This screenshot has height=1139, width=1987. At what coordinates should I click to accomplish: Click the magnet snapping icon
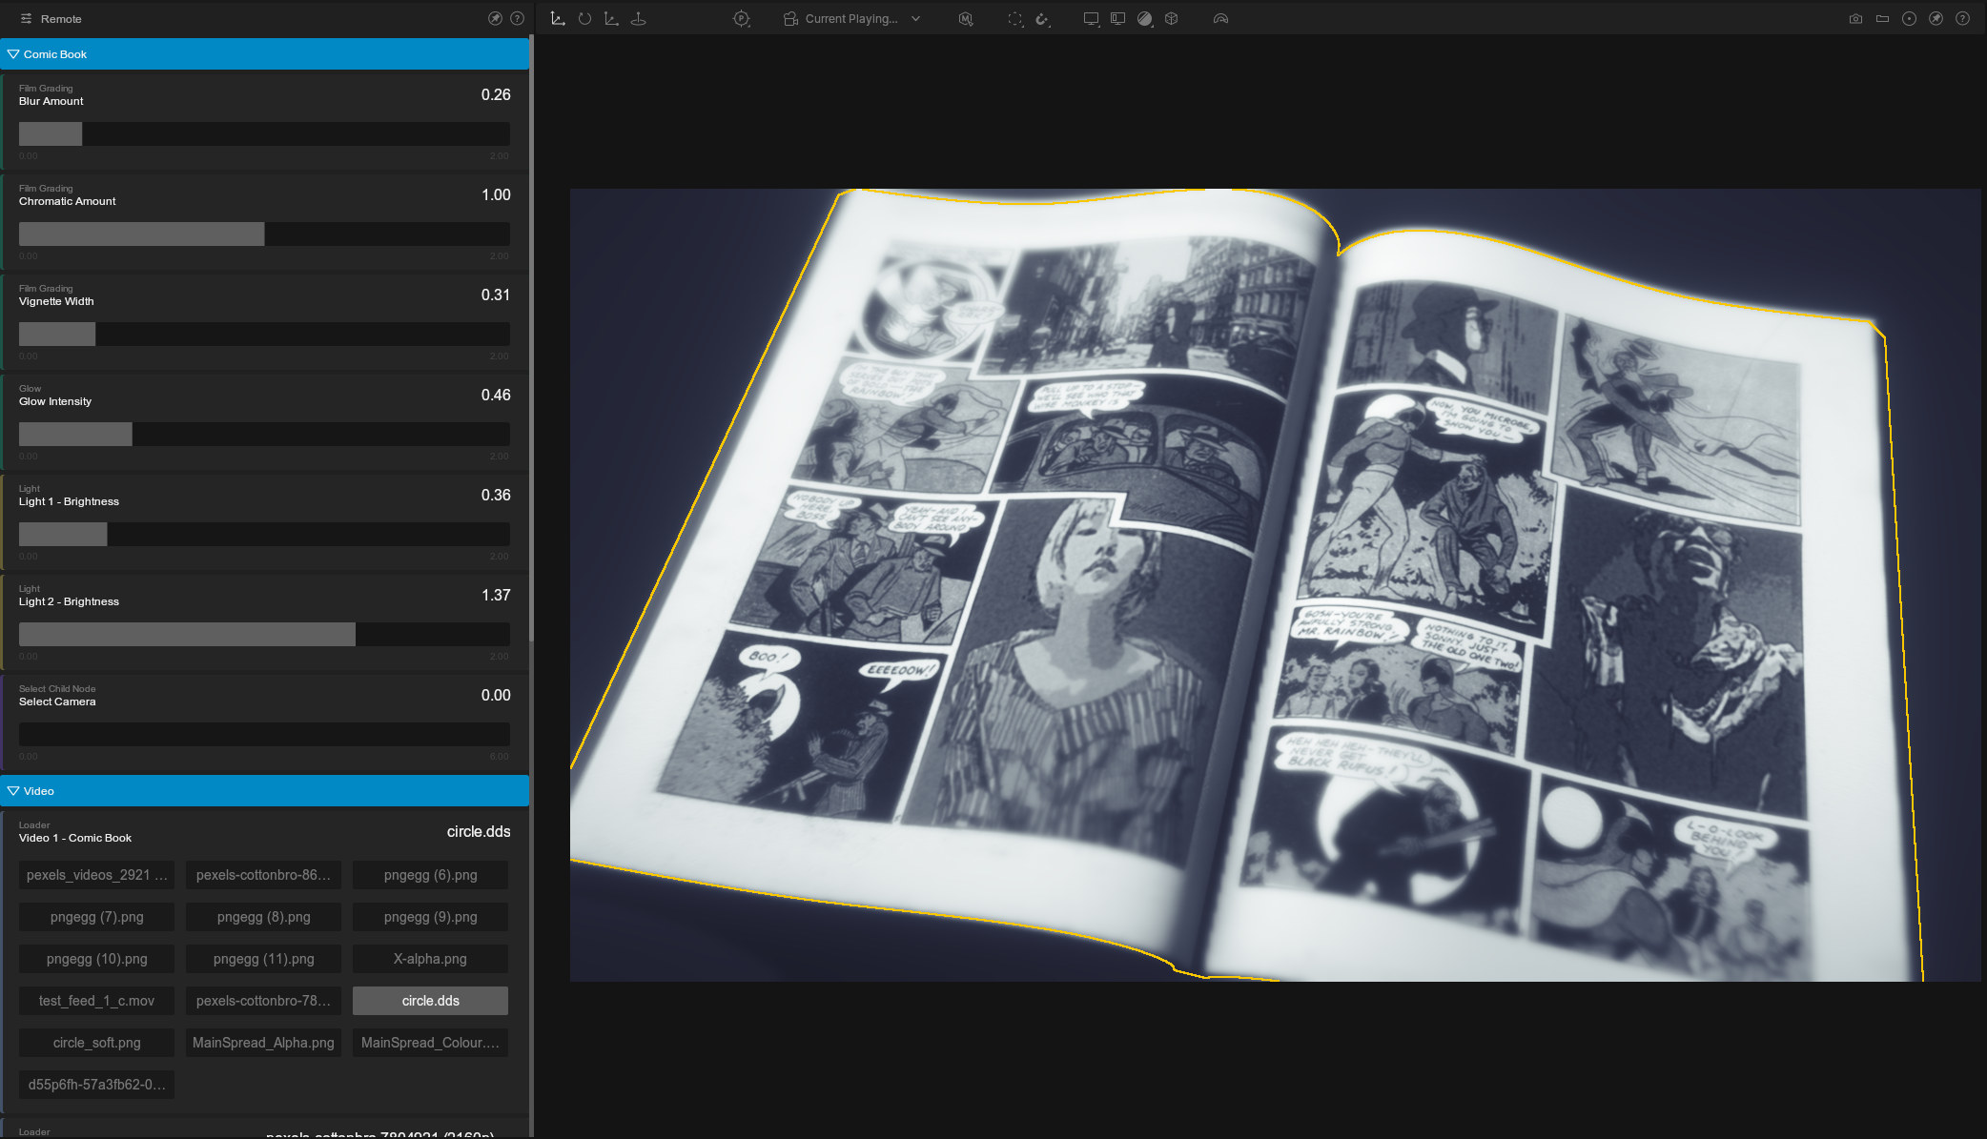coord(1042,18)
